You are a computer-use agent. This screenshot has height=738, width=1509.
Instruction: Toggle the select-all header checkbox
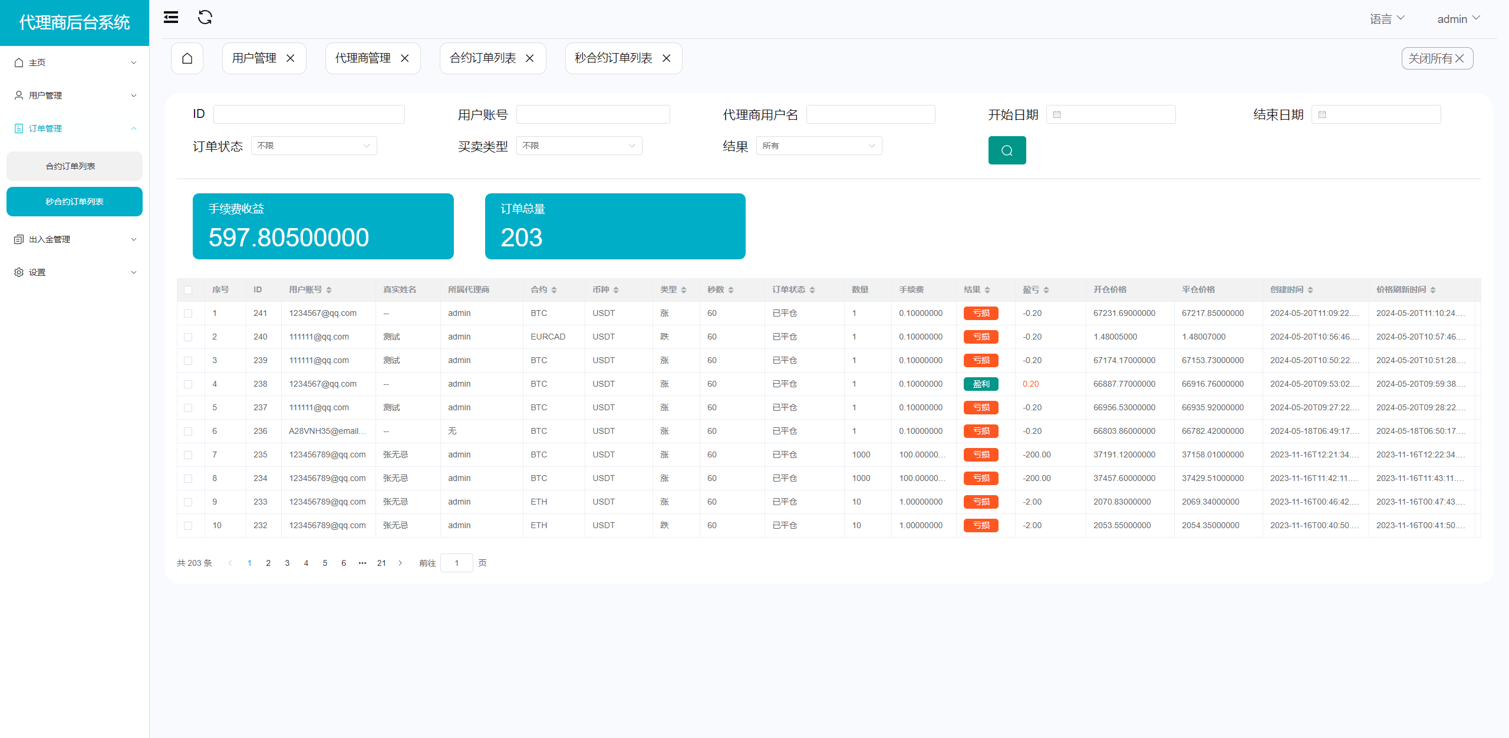[x=188, y=290]
